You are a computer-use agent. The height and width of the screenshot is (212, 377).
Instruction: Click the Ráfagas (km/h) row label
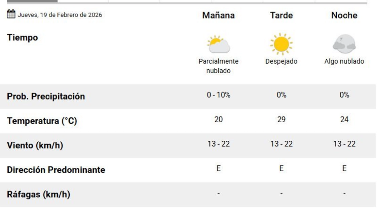[38, 194]
